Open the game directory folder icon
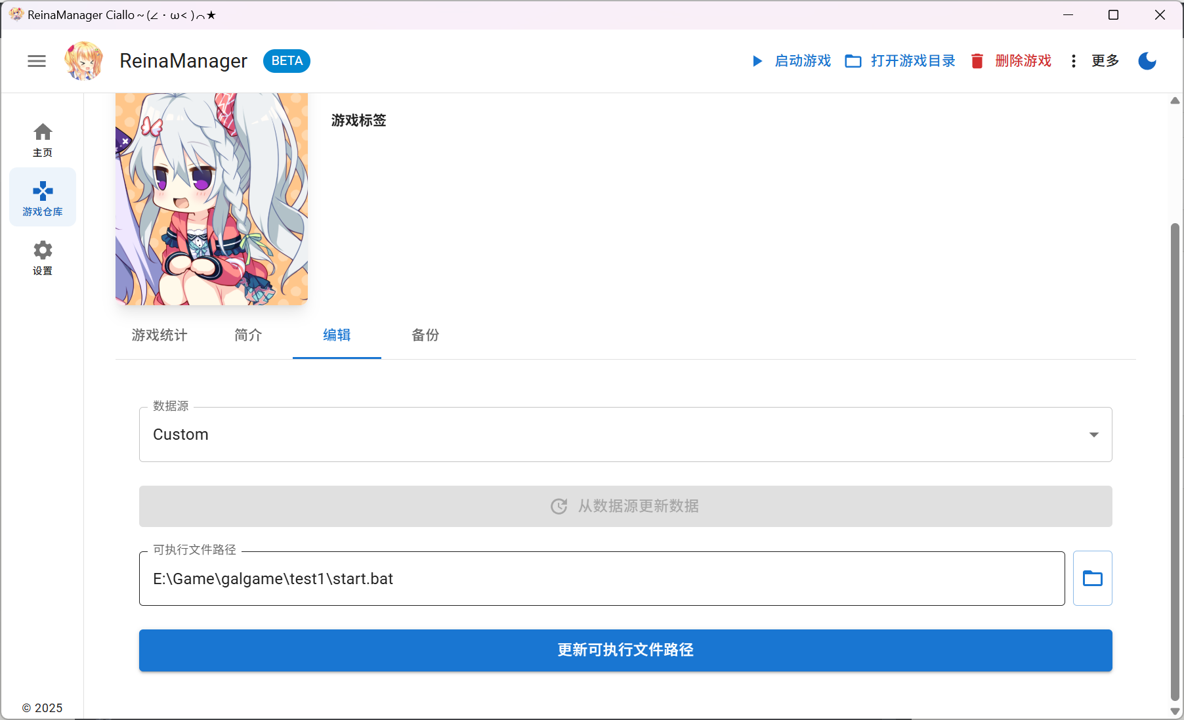The height and width of the screenshot is (720, 1184). pos(853,60)
